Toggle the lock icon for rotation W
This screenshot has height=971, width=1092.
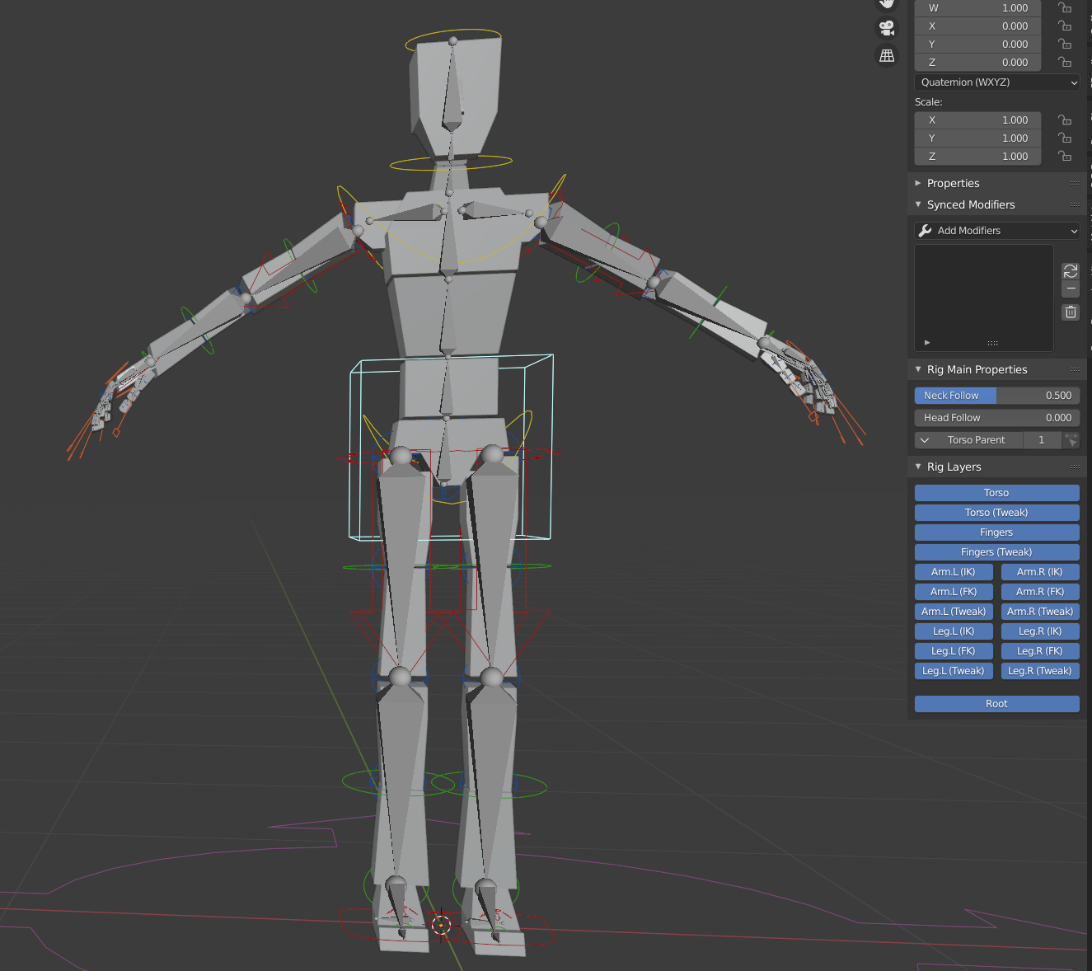pos(1065,8)
